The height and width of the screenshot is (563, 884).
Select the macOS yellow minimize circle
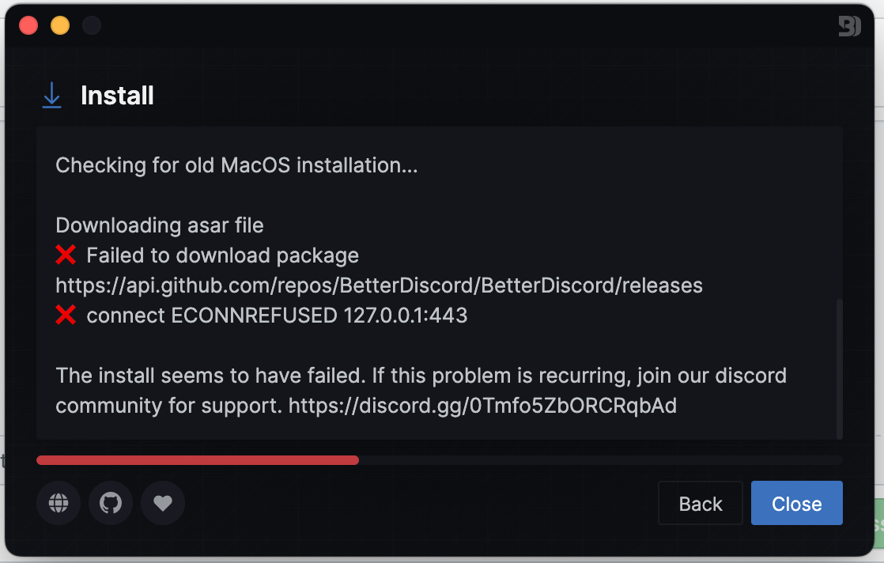pos(59,25)
